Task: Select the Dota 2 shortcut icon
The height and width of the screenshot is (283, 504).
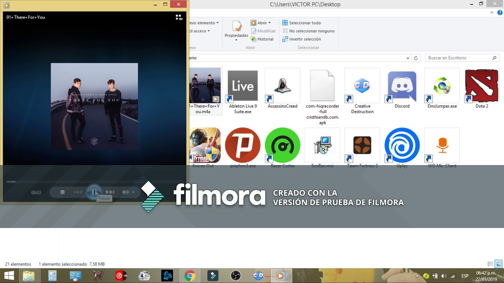Action: (482, 89)
